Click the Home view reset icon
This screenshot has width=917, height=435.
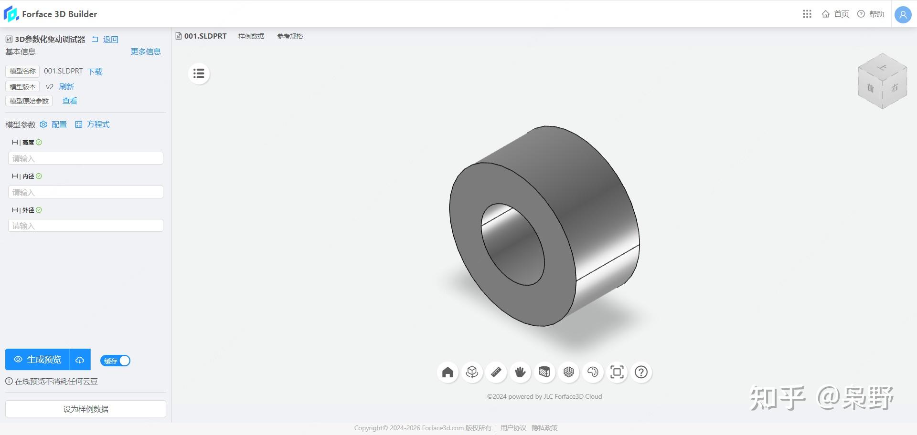click(448, 372)
